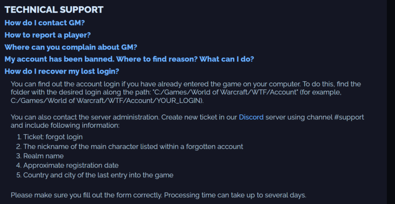This screenshot has width=395, height=204.
Task: Collapse "How do I recover my lost login?"
Action: pyautogui.click(x=62, y=71)
